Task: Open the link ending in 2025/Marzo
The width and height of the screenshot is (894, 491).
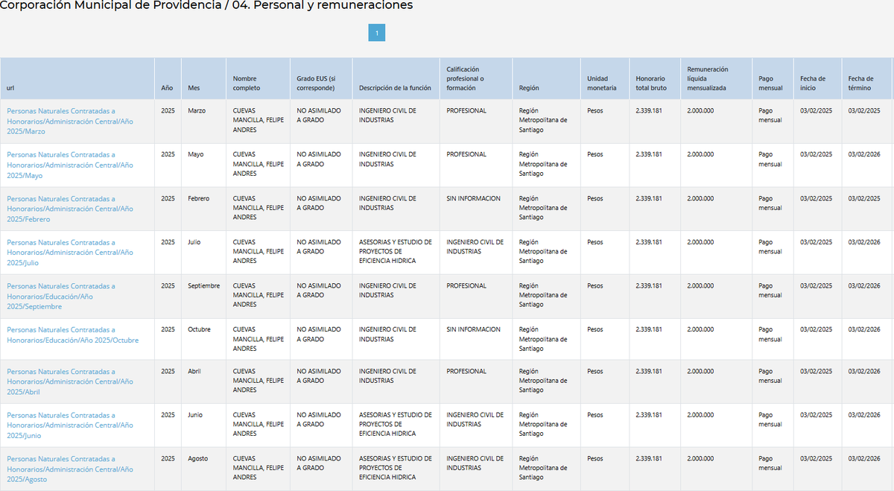Action: click(70, 121)
